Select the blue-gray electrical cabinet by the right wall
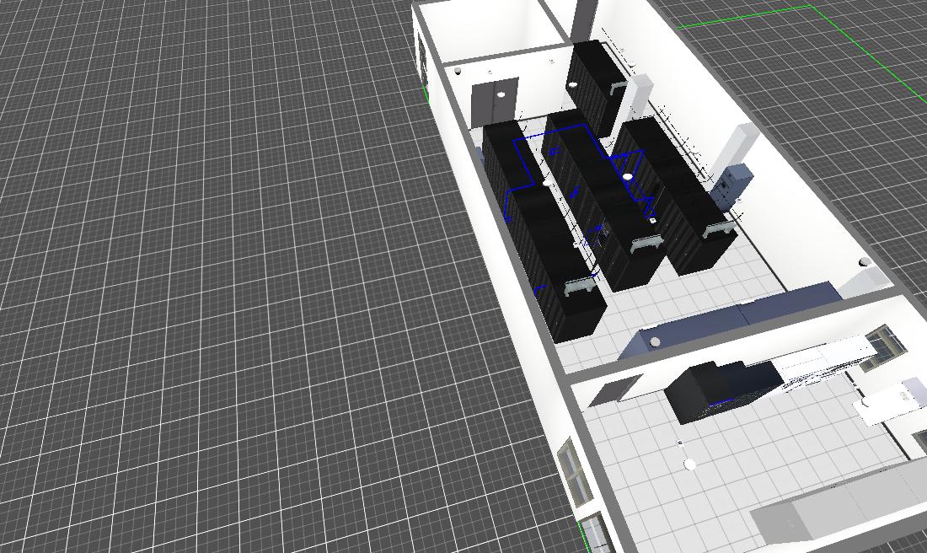The image size is (927, 553). 731,185
